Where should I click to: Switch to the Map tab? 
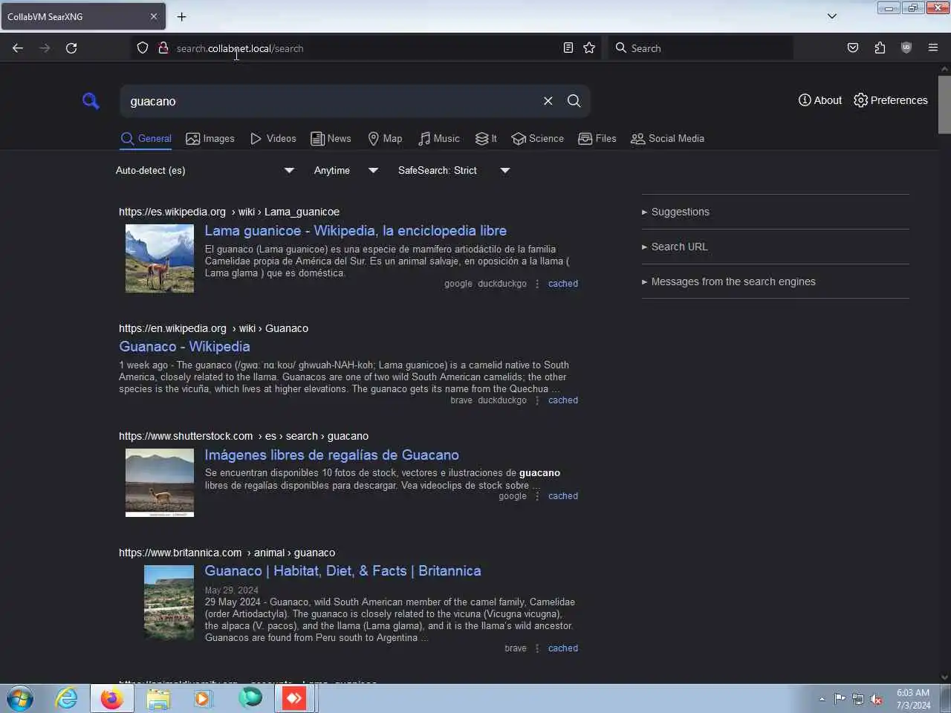385,139
